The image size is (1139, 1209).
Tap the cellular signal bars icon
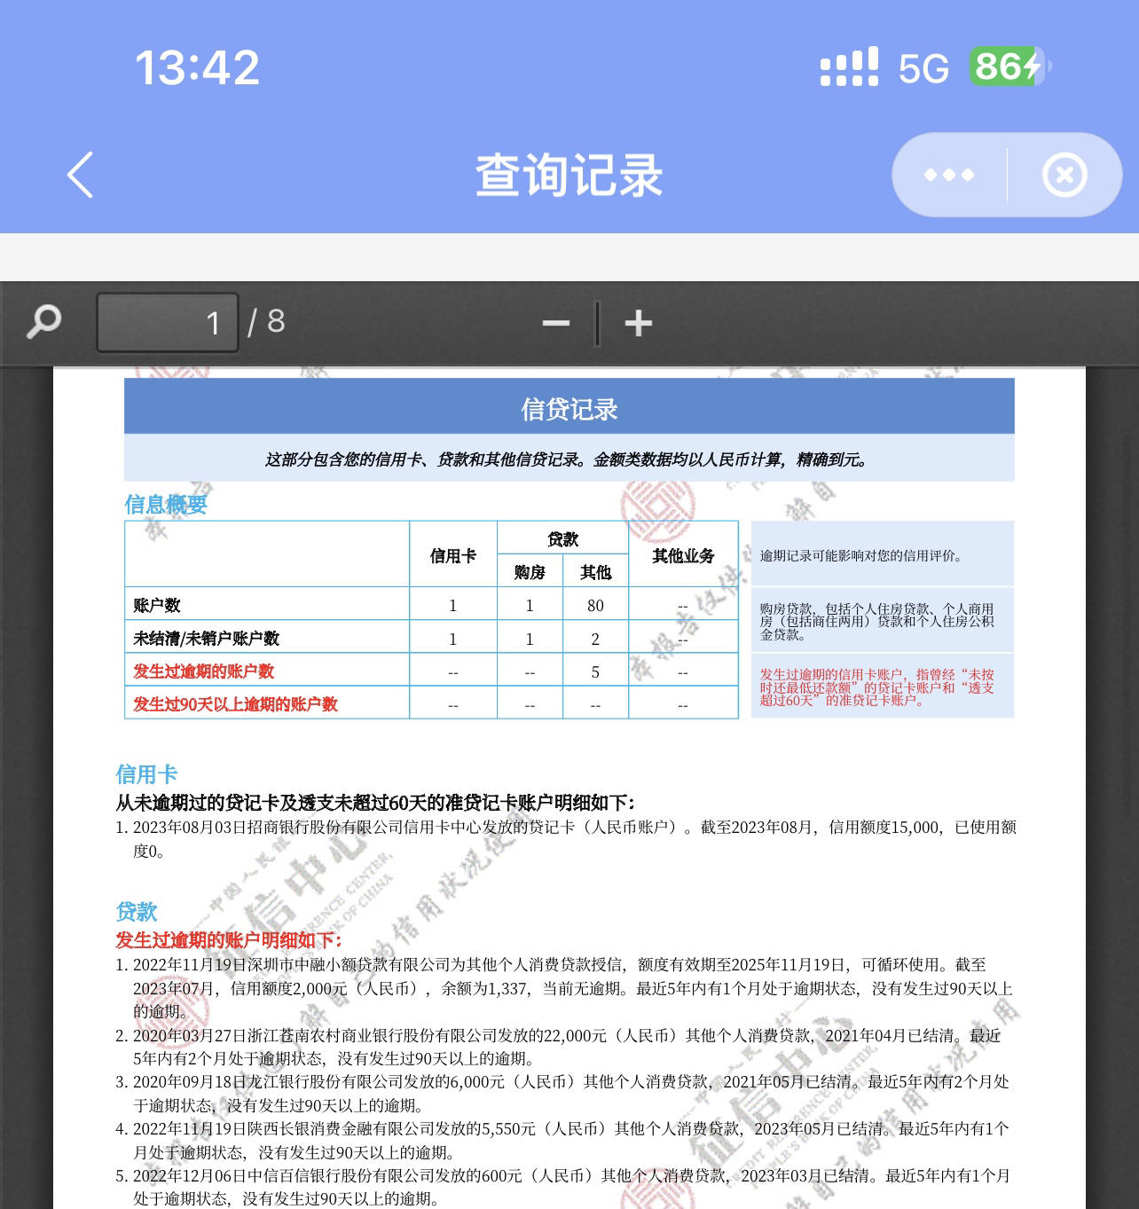point(849,67)
